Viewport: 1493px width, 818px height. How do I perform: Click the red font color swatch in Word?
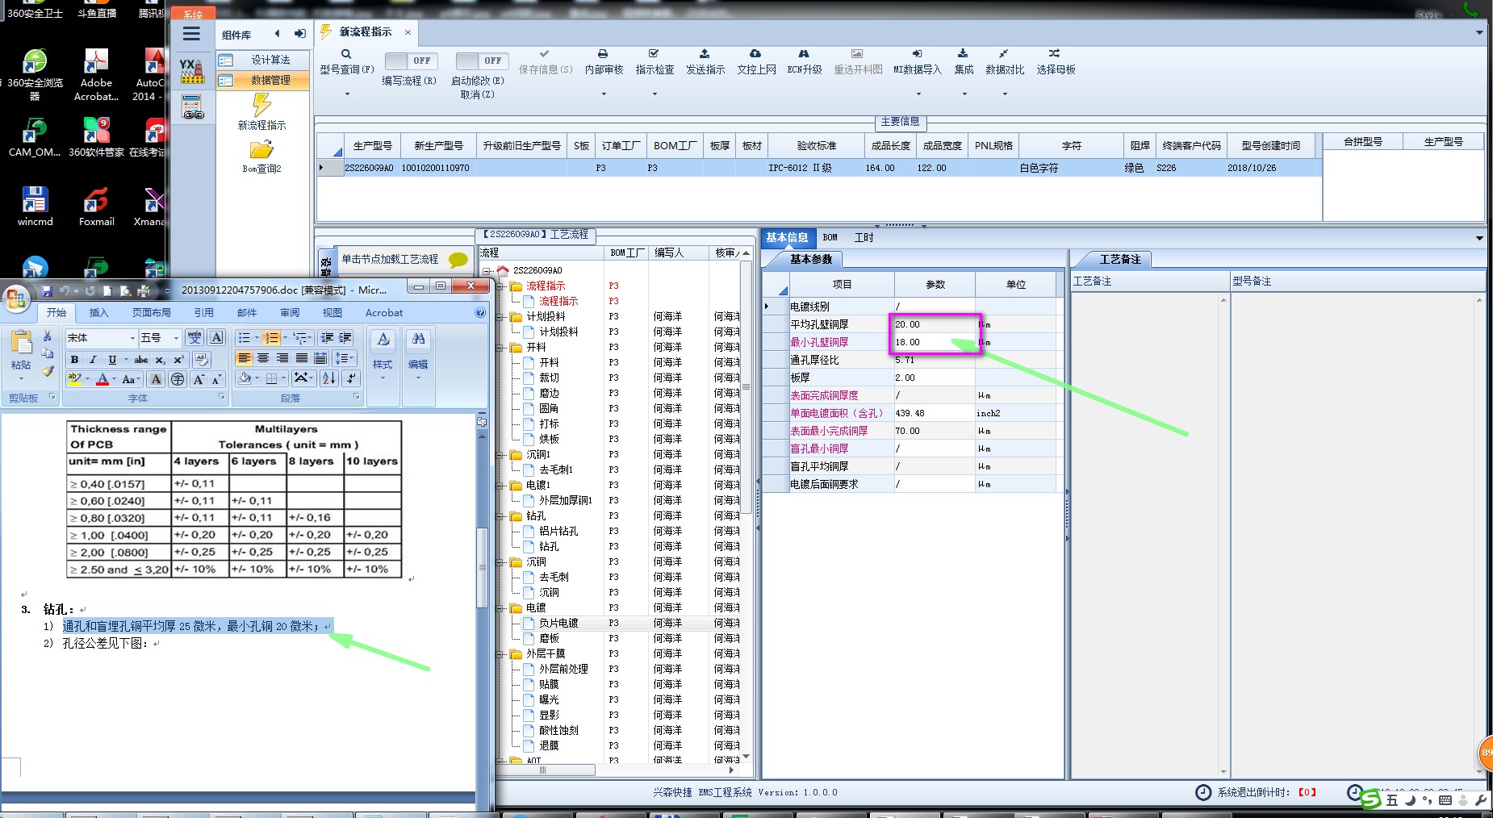(102, 379)
